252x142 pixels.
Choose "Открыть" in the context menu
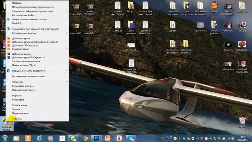pos(37,3)
